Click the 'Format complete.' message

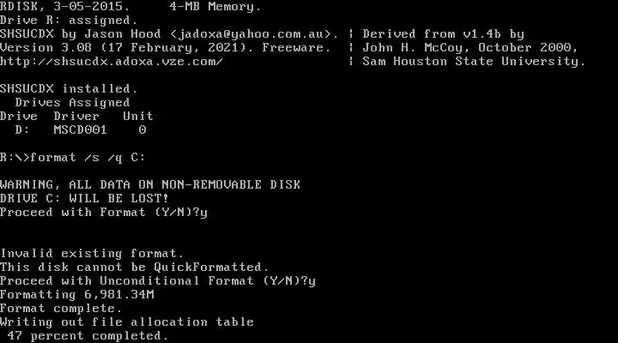coord(61,309)
